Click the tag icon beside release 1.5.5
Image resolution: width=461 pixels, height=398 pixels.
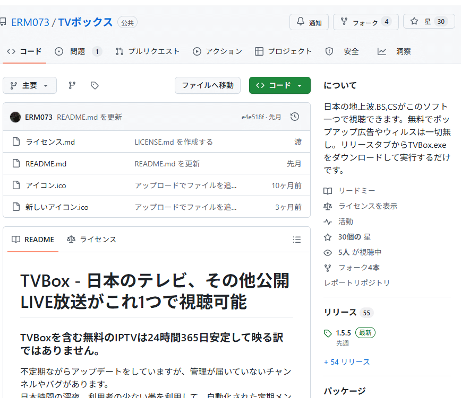(x=328, y=333)
